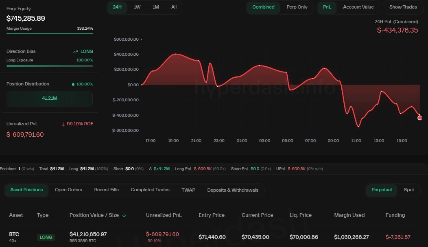Click the red marker at the chart's end
This screenshot has width=428, height=247.
[419, 118]
